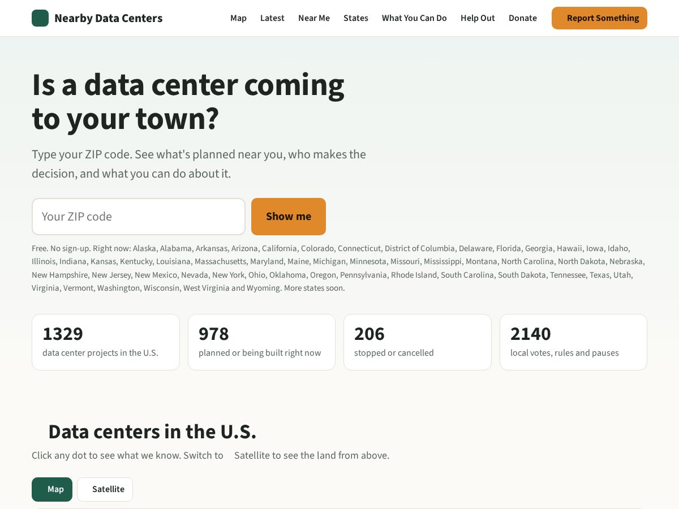679x509 pixels.
Task: Open the Near Me page
Action: (x=314, y=18)
